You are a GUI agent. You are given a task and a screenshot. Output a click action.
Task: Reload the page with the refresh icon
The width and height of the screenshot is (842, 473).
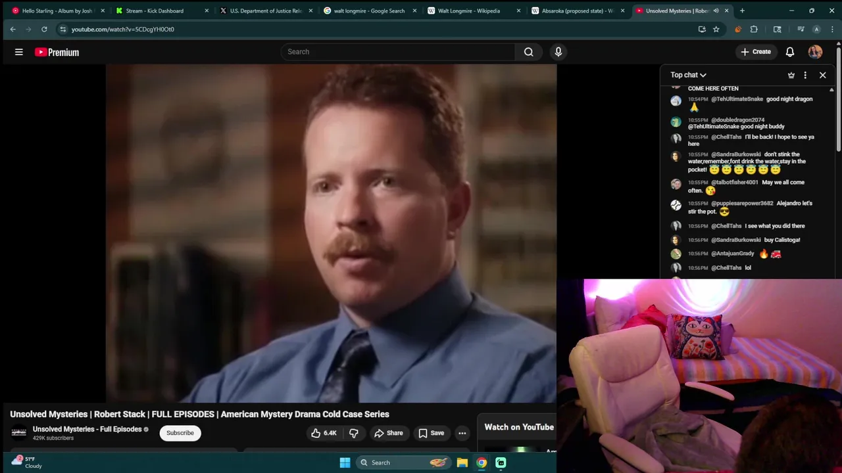coord(44,29)
